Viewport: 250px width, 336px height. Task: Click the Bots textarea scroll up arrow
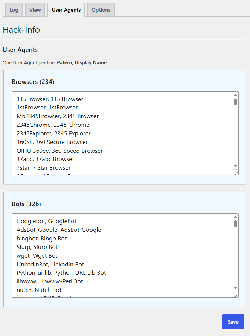click(x=235, y=217)
